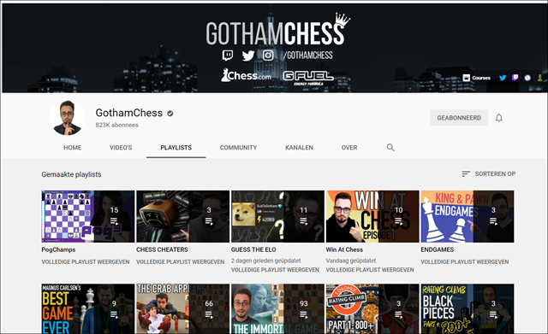The width and height of the screenshot is (548, 334).
Task: Click playlist queue icon on Immortal Game thumbnail
Action: 303,314
